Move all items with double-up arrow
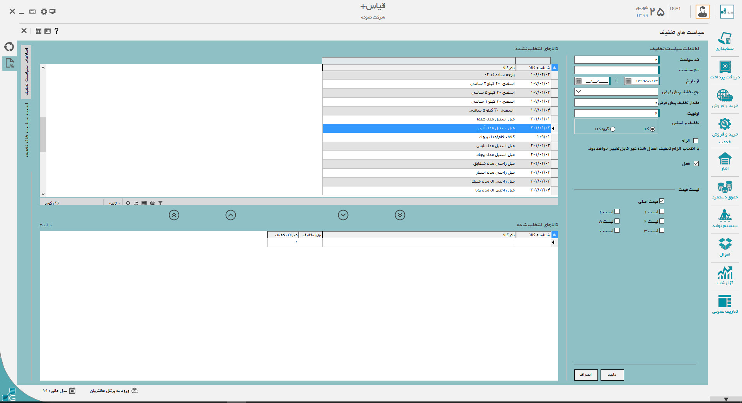The image size is (742, 403). coord(174,215)
